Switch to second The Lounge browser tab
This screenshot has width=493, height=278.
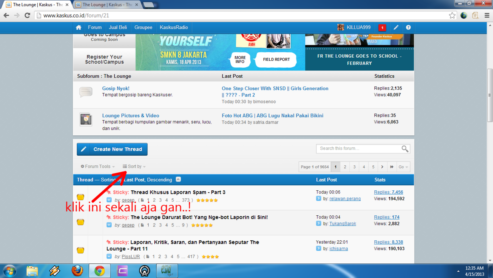click(107, 5)
